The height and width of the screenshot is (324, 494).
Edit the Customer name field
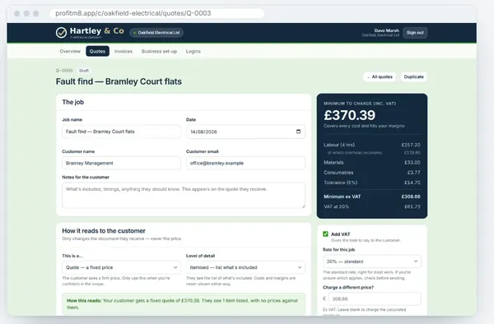(121, 163)
